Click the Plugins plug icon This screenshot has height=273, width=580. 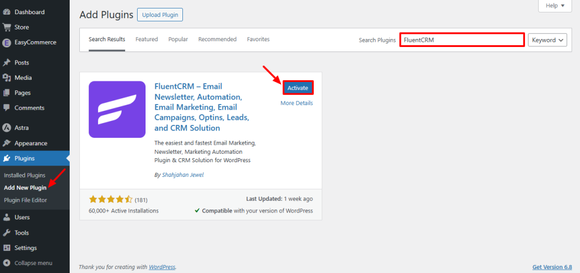pyautogui.click(x=6, y=159)
